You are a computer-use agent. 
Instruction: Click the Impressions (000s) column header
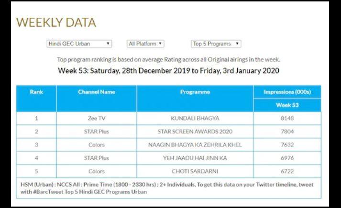(287, 92)
